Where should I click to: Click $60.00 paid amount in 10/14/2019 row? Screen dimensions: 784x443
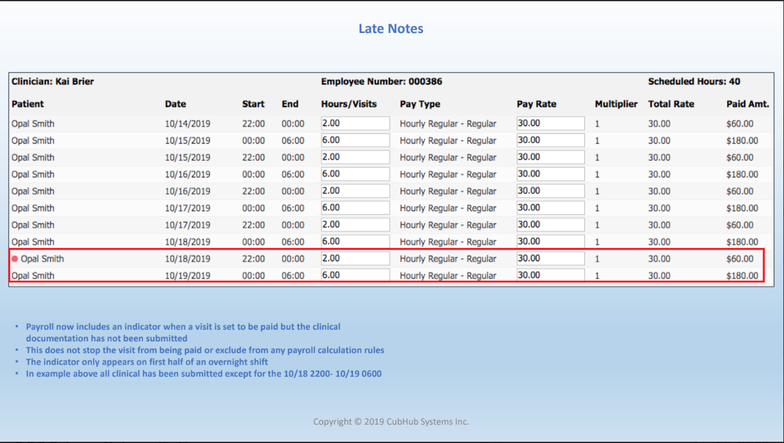point(740,124)
